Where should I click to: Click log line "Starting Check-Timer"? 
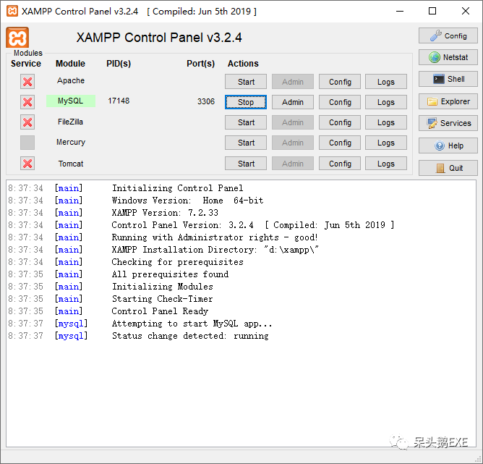click(x=163, y=299)
